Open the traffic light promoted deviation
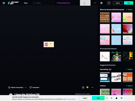The height and width of the screenshot is (101, 135). (x=127, y=57)
